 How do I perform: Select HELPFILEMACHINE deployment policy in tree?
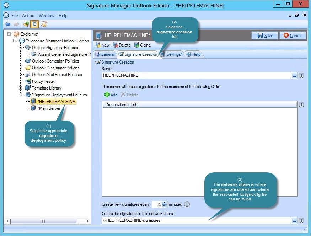click(56, 101)
